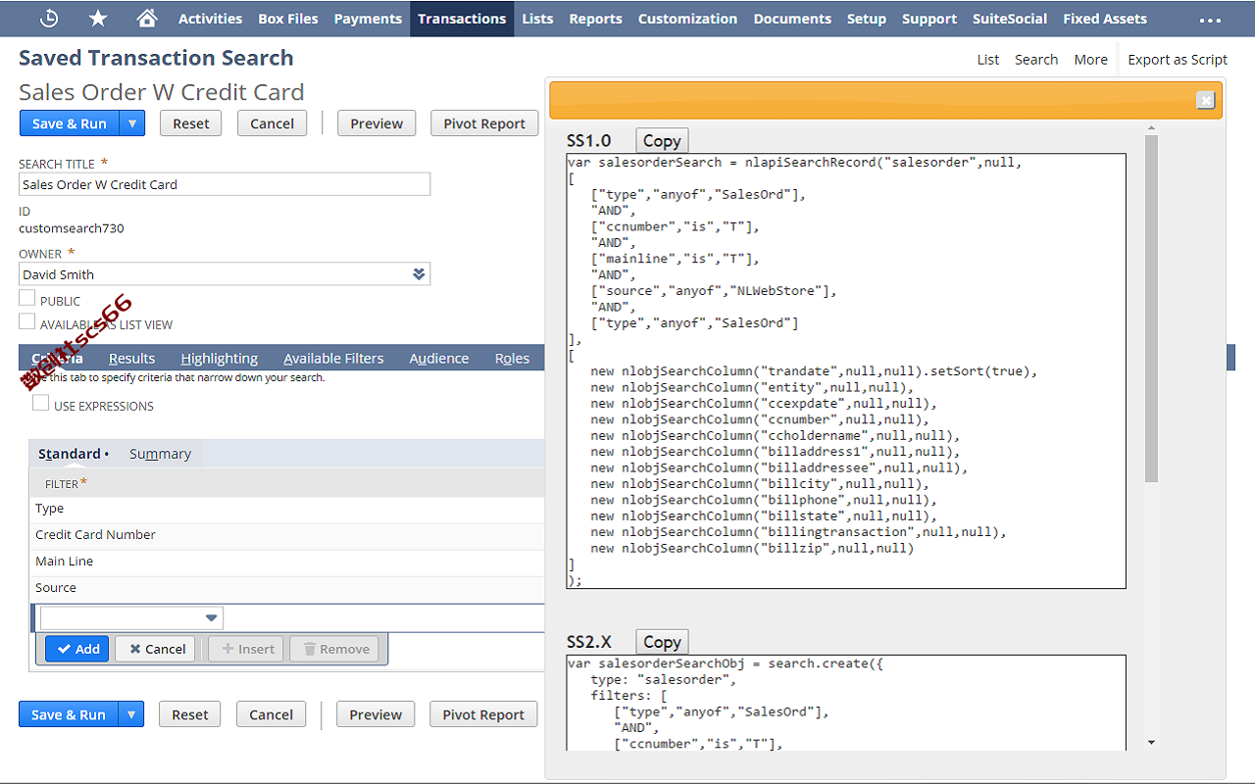Screen dimensions: 1255x784
Task: Close the script export popup
Action: tap(1206, 100)
